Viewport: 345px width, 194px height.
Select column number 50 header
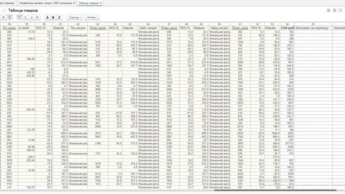[219, 24]
